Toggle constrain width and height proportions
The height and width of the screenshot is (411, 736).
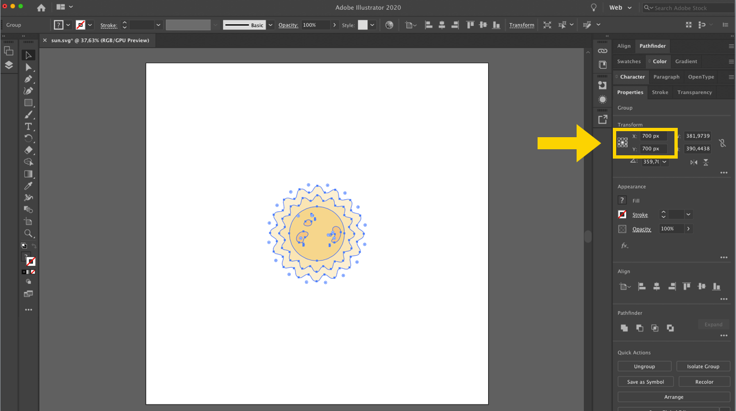coord(722,143)
